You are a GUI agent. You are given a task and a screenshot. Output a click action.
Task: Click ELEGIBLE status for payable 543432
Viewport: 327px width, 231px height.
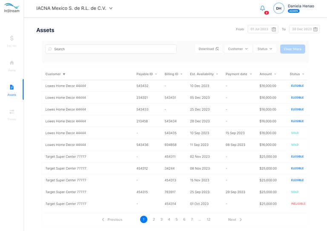297,86
